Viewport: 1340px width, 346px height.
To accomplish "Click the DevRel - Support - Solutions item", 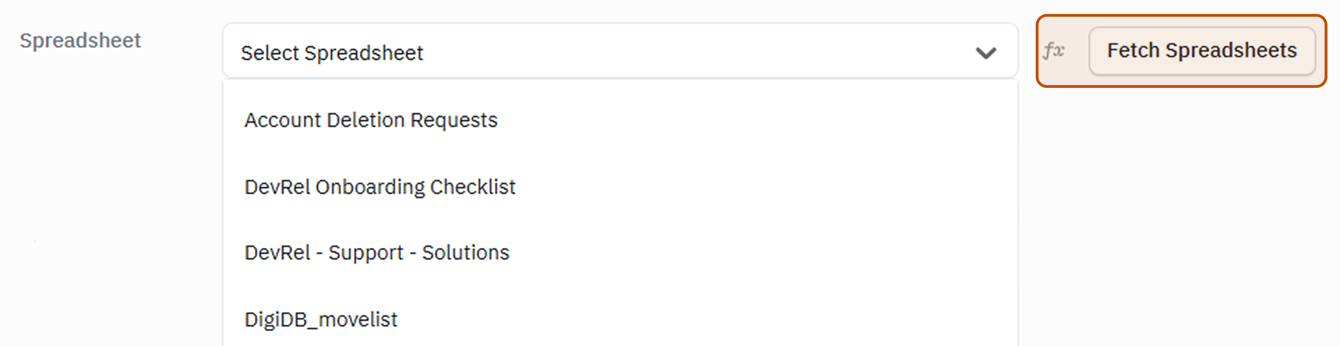I will tap(377, 253).
